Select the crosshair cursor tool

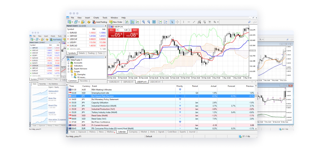[177, 22]
